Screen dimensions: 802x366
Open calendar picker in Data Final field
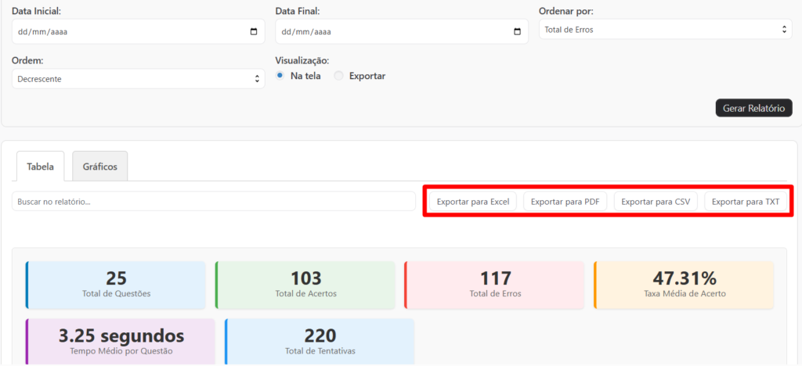click(517, 32)
